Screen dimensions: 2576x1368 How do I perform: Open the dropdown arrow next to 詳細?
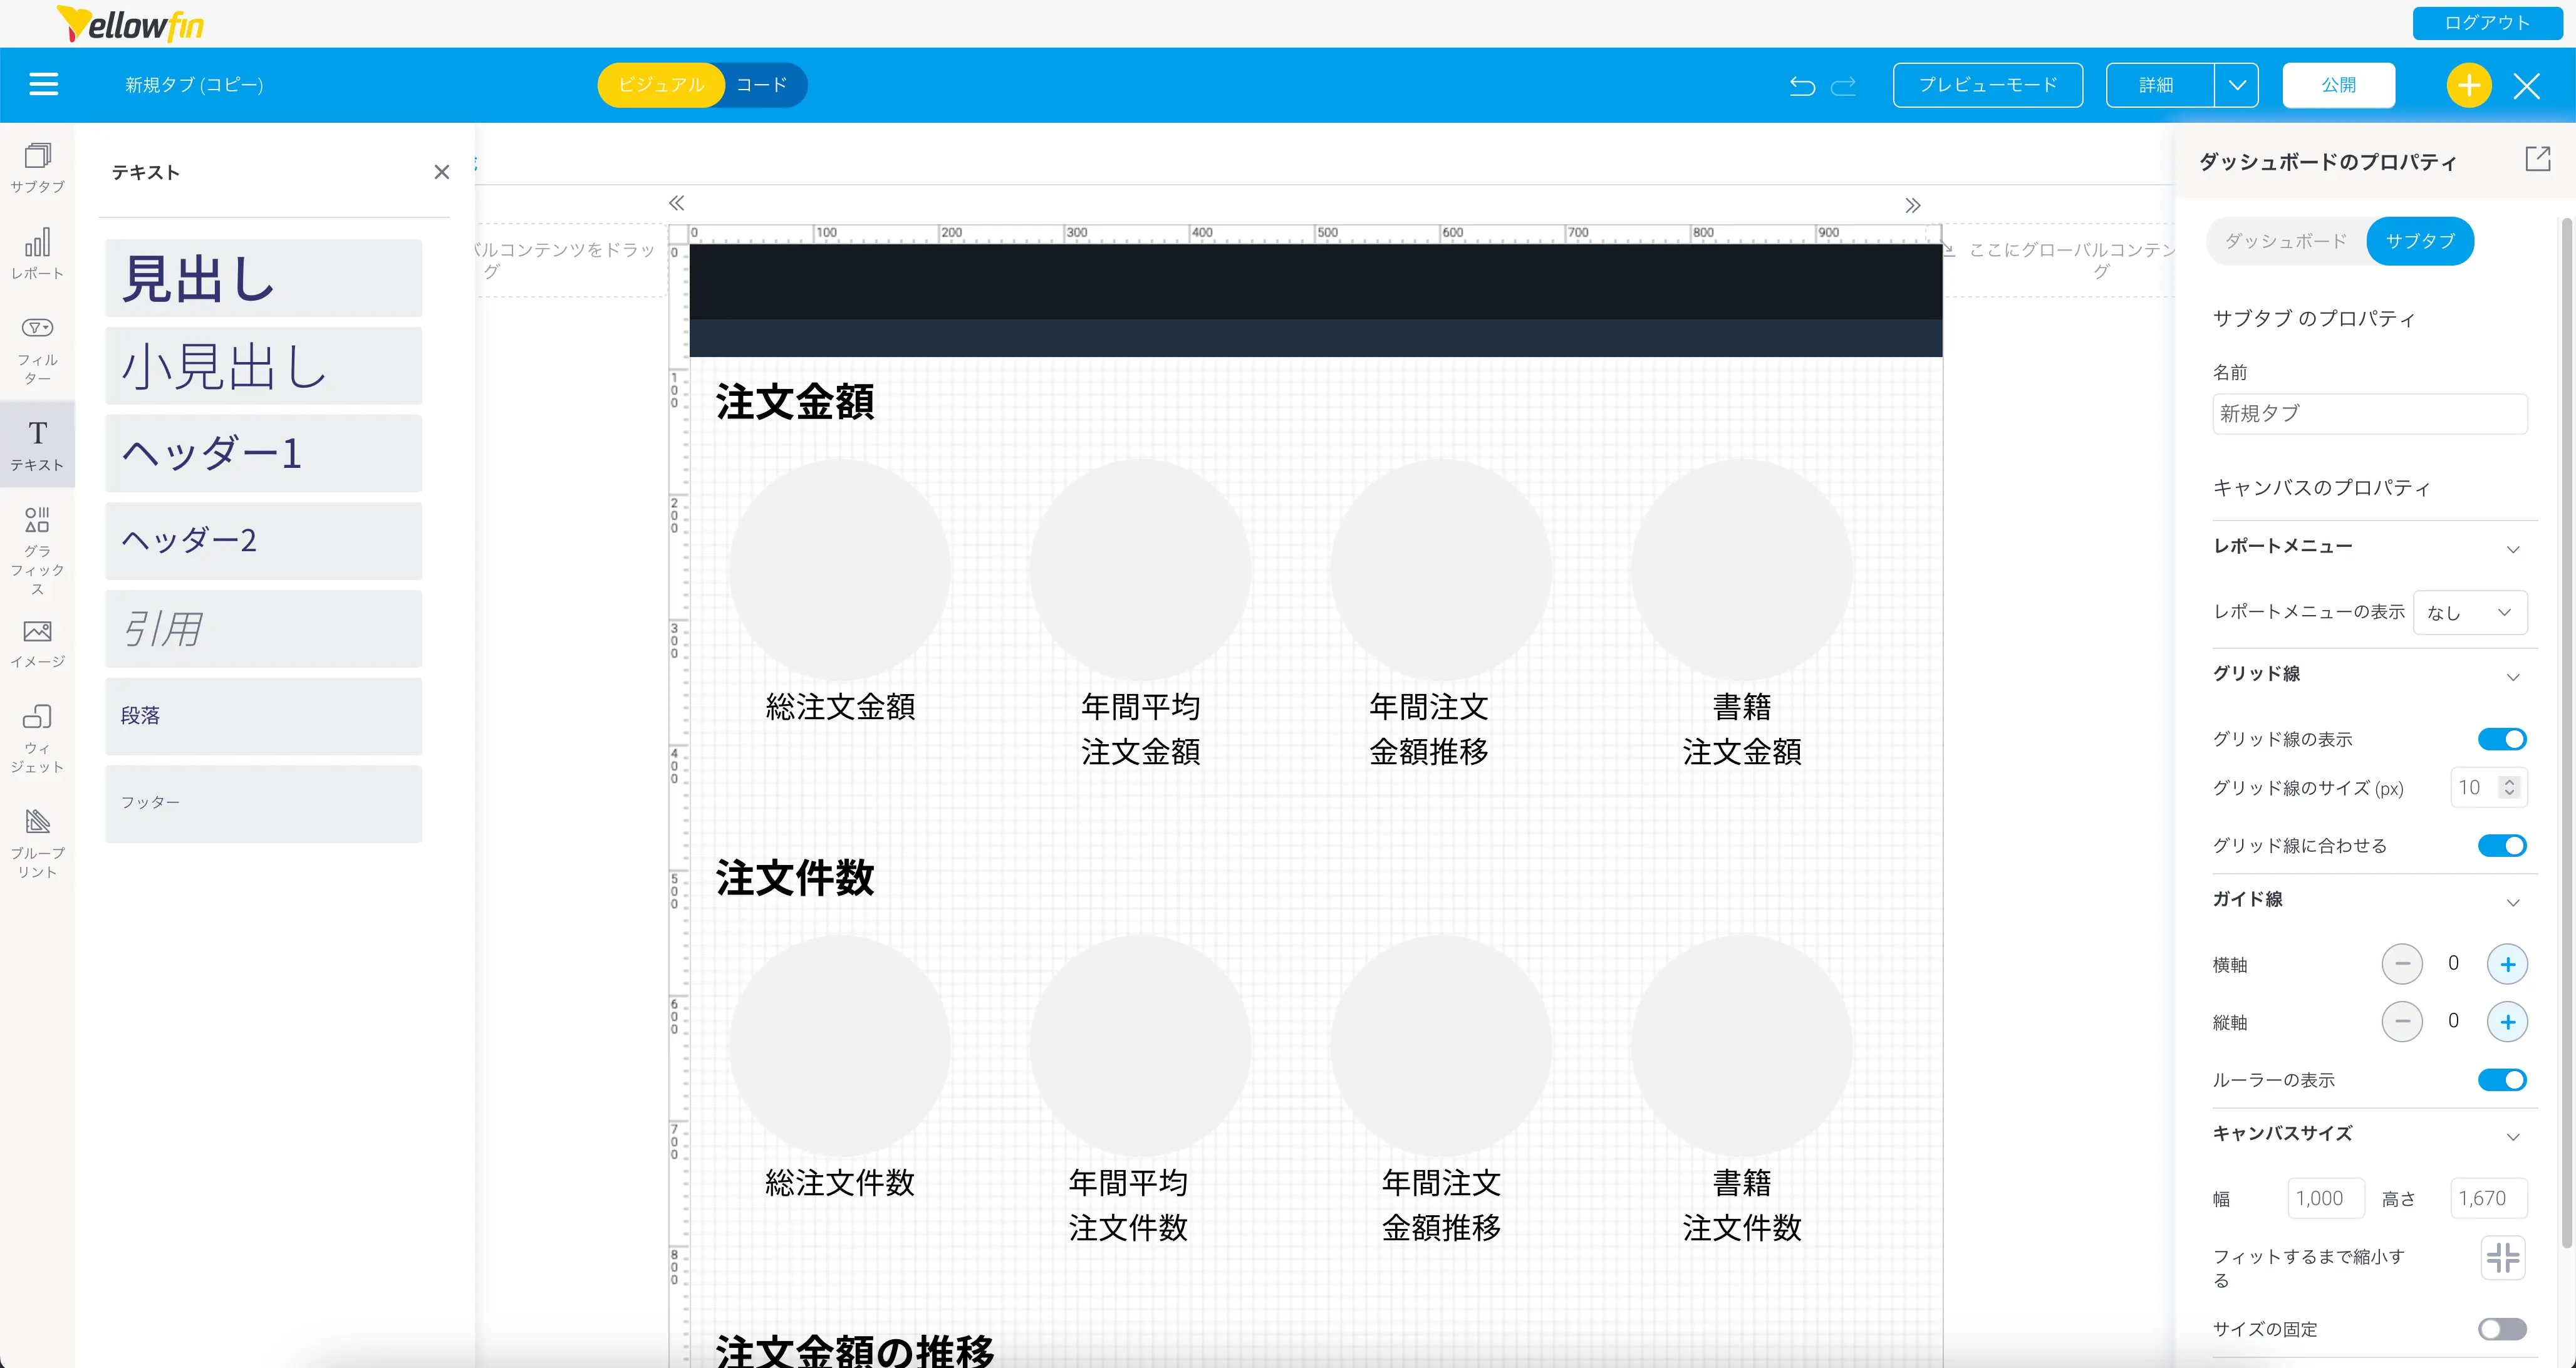pos(2236,86)
